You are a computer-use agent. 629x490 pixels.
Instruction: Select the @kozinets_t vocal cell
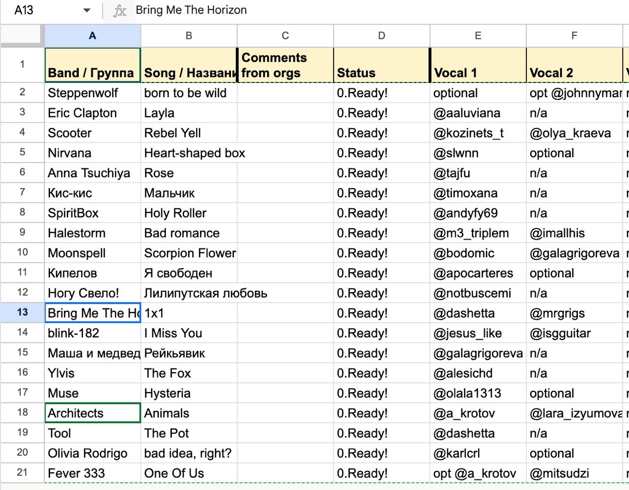[478, 133]
